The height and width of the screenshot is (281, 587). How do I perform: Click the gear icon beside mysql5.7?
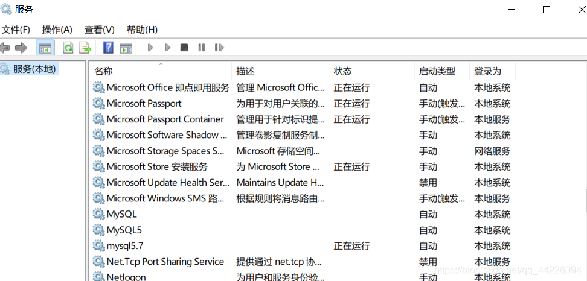(x=98, y=246)
